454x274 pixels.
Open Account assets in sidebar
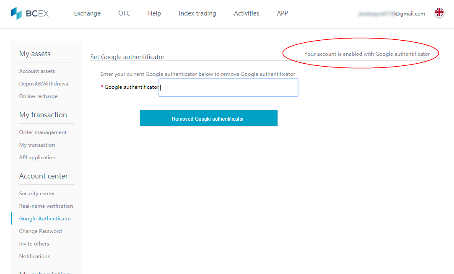click(37, 71)
